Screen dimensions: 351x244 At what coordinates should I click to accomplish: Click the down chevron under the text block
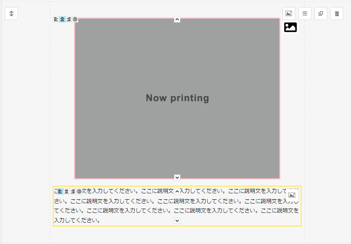(177, 221)
